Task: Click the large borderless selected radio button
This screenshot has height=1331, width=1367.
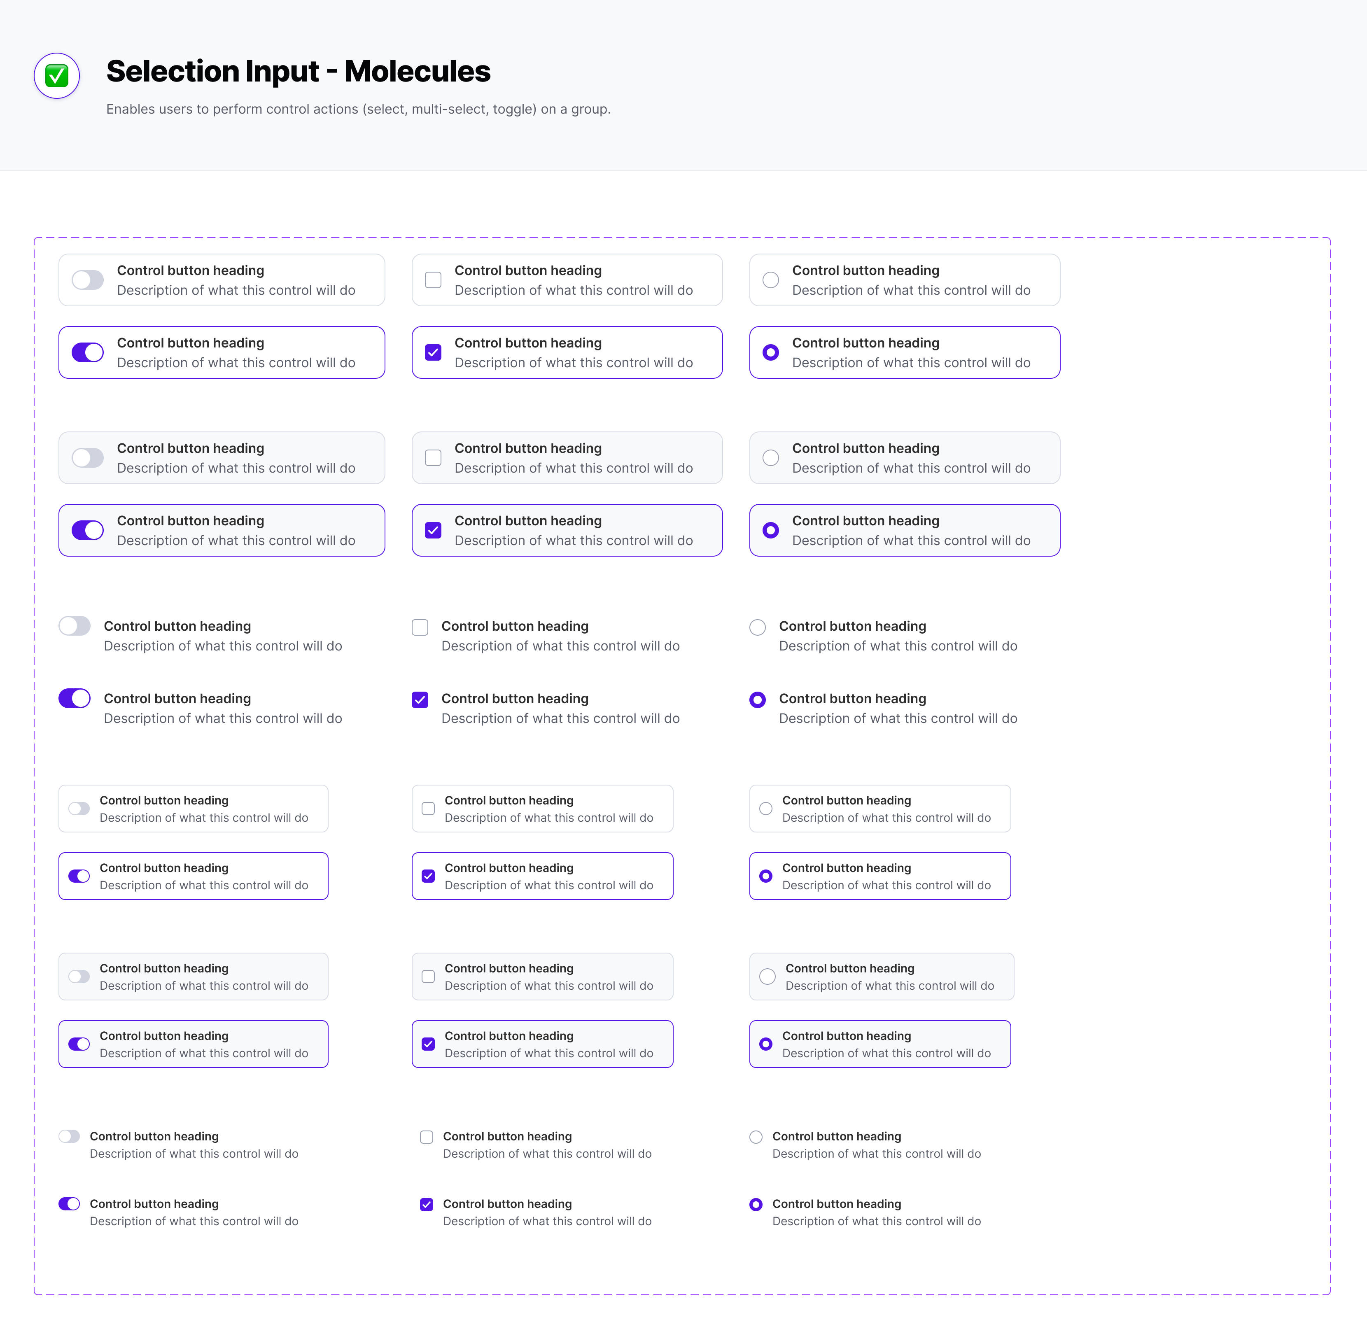Action: coord(757,700)
